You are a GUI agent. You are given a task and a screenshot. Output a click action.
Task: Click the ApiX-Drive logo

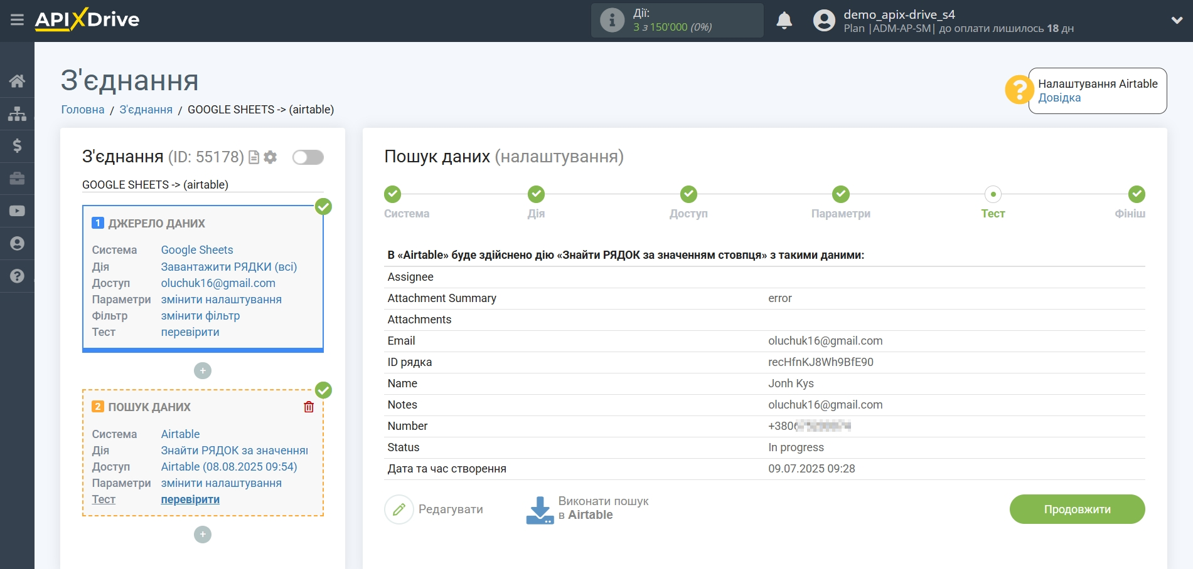[87, 19]
